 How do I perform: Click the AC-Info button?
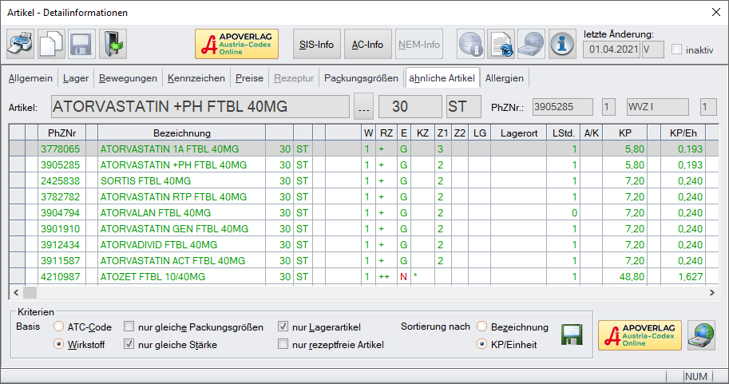(368, 45)
